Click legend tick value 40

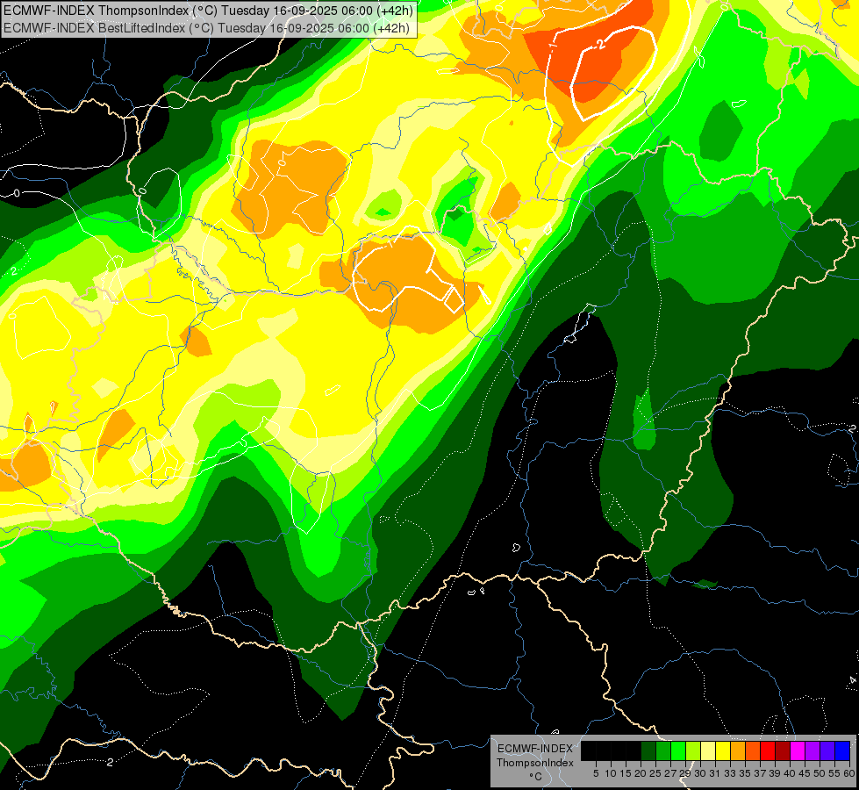(790, 773)
